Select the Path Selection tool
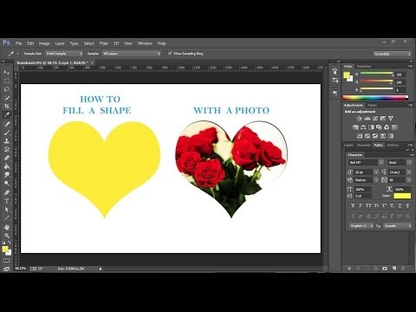Viewport: 416px width, 312px height. tap(7, 210)
